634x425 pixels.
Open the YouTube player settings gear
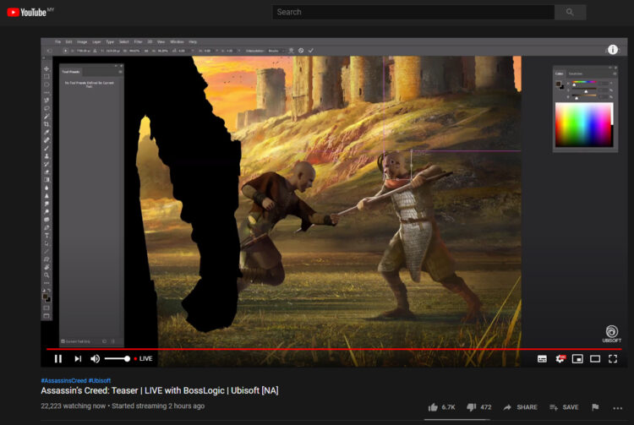click(560, 359)
